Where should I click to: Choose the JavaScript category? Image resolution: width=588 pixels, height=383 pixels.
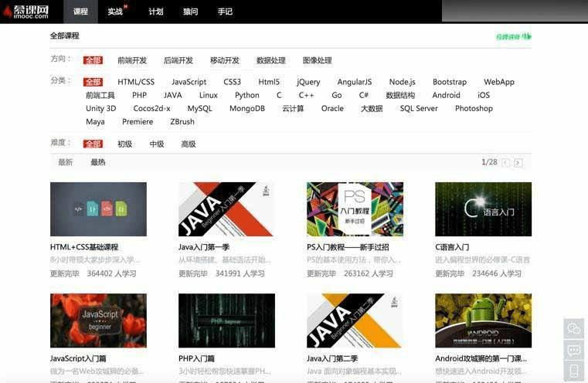click(x=189, y=82)
